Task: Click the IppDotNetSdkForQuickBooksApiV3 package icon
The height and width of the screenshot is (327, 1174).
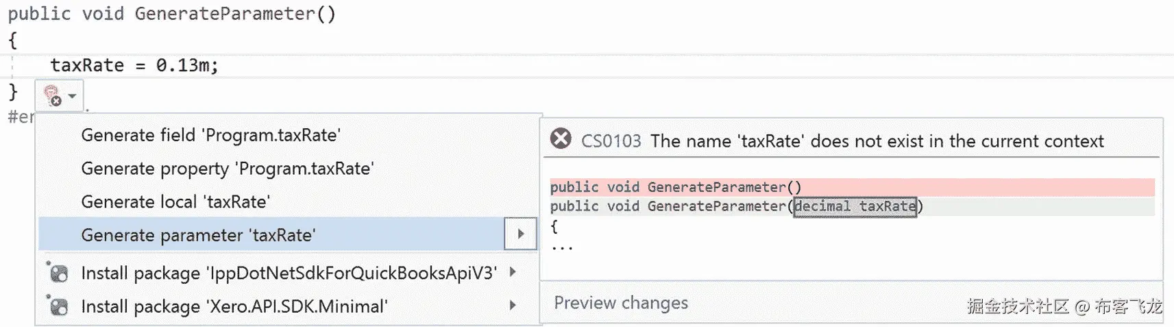Action: pos(59,274)
